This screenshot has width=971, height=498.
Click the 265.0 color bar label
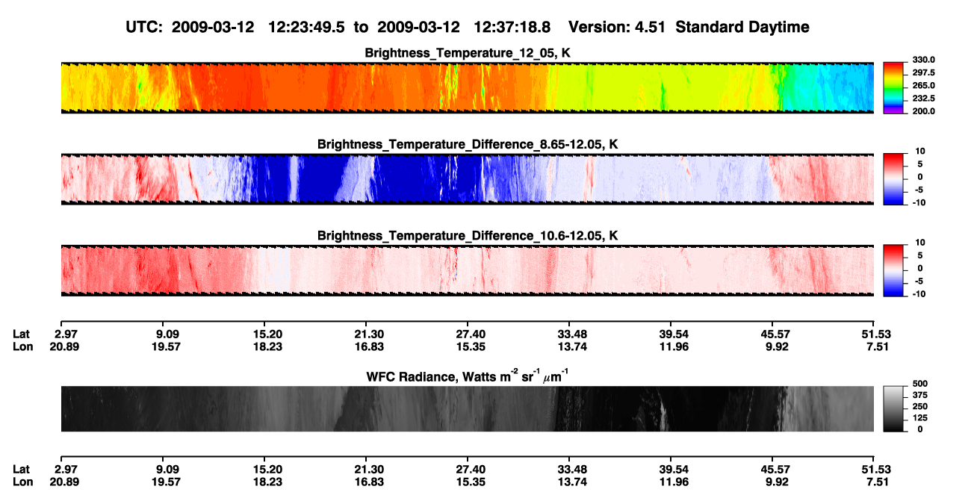tap(924, 85)
